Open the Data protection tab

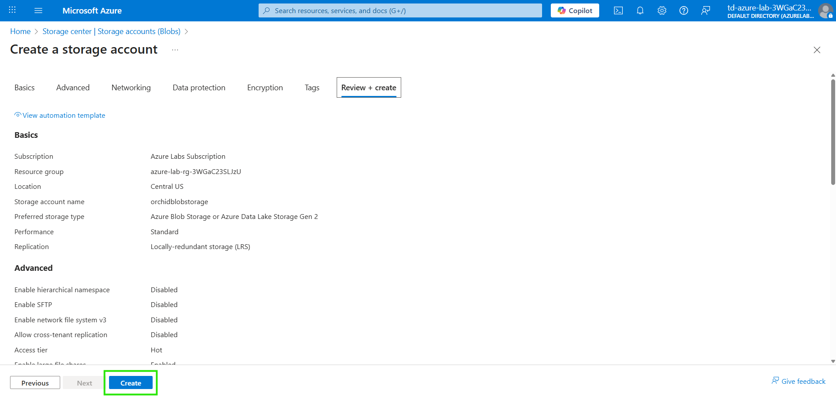[x=199, y=88]
